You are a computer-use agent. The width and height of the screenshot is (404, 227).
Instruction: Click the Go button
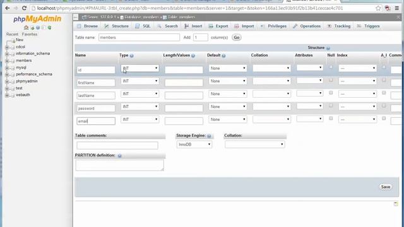tap(237, 38)
